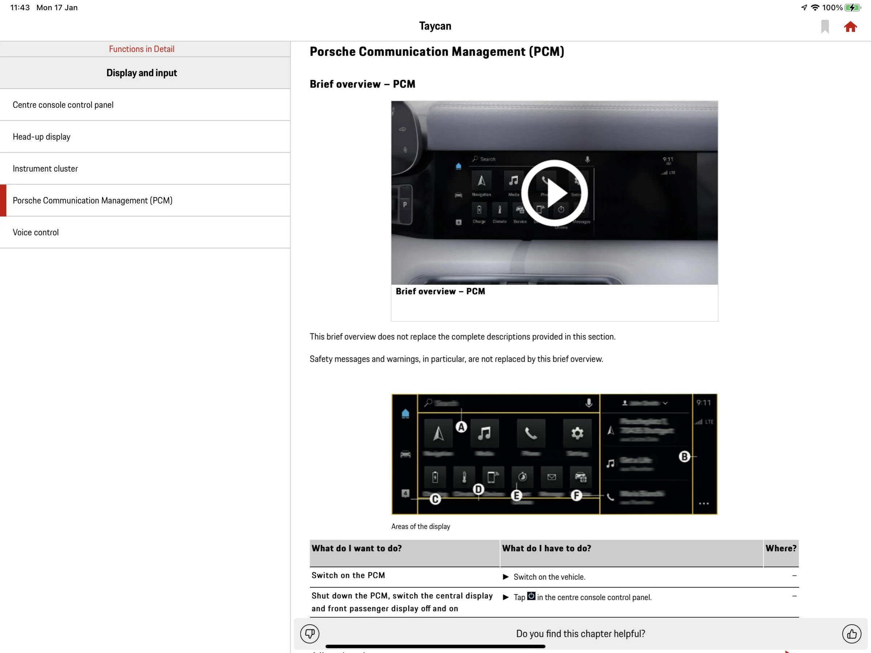Select Porsche Communication Management (PCM) item
The height and width of the screenshot is (653, 871).
click(145, 200)
